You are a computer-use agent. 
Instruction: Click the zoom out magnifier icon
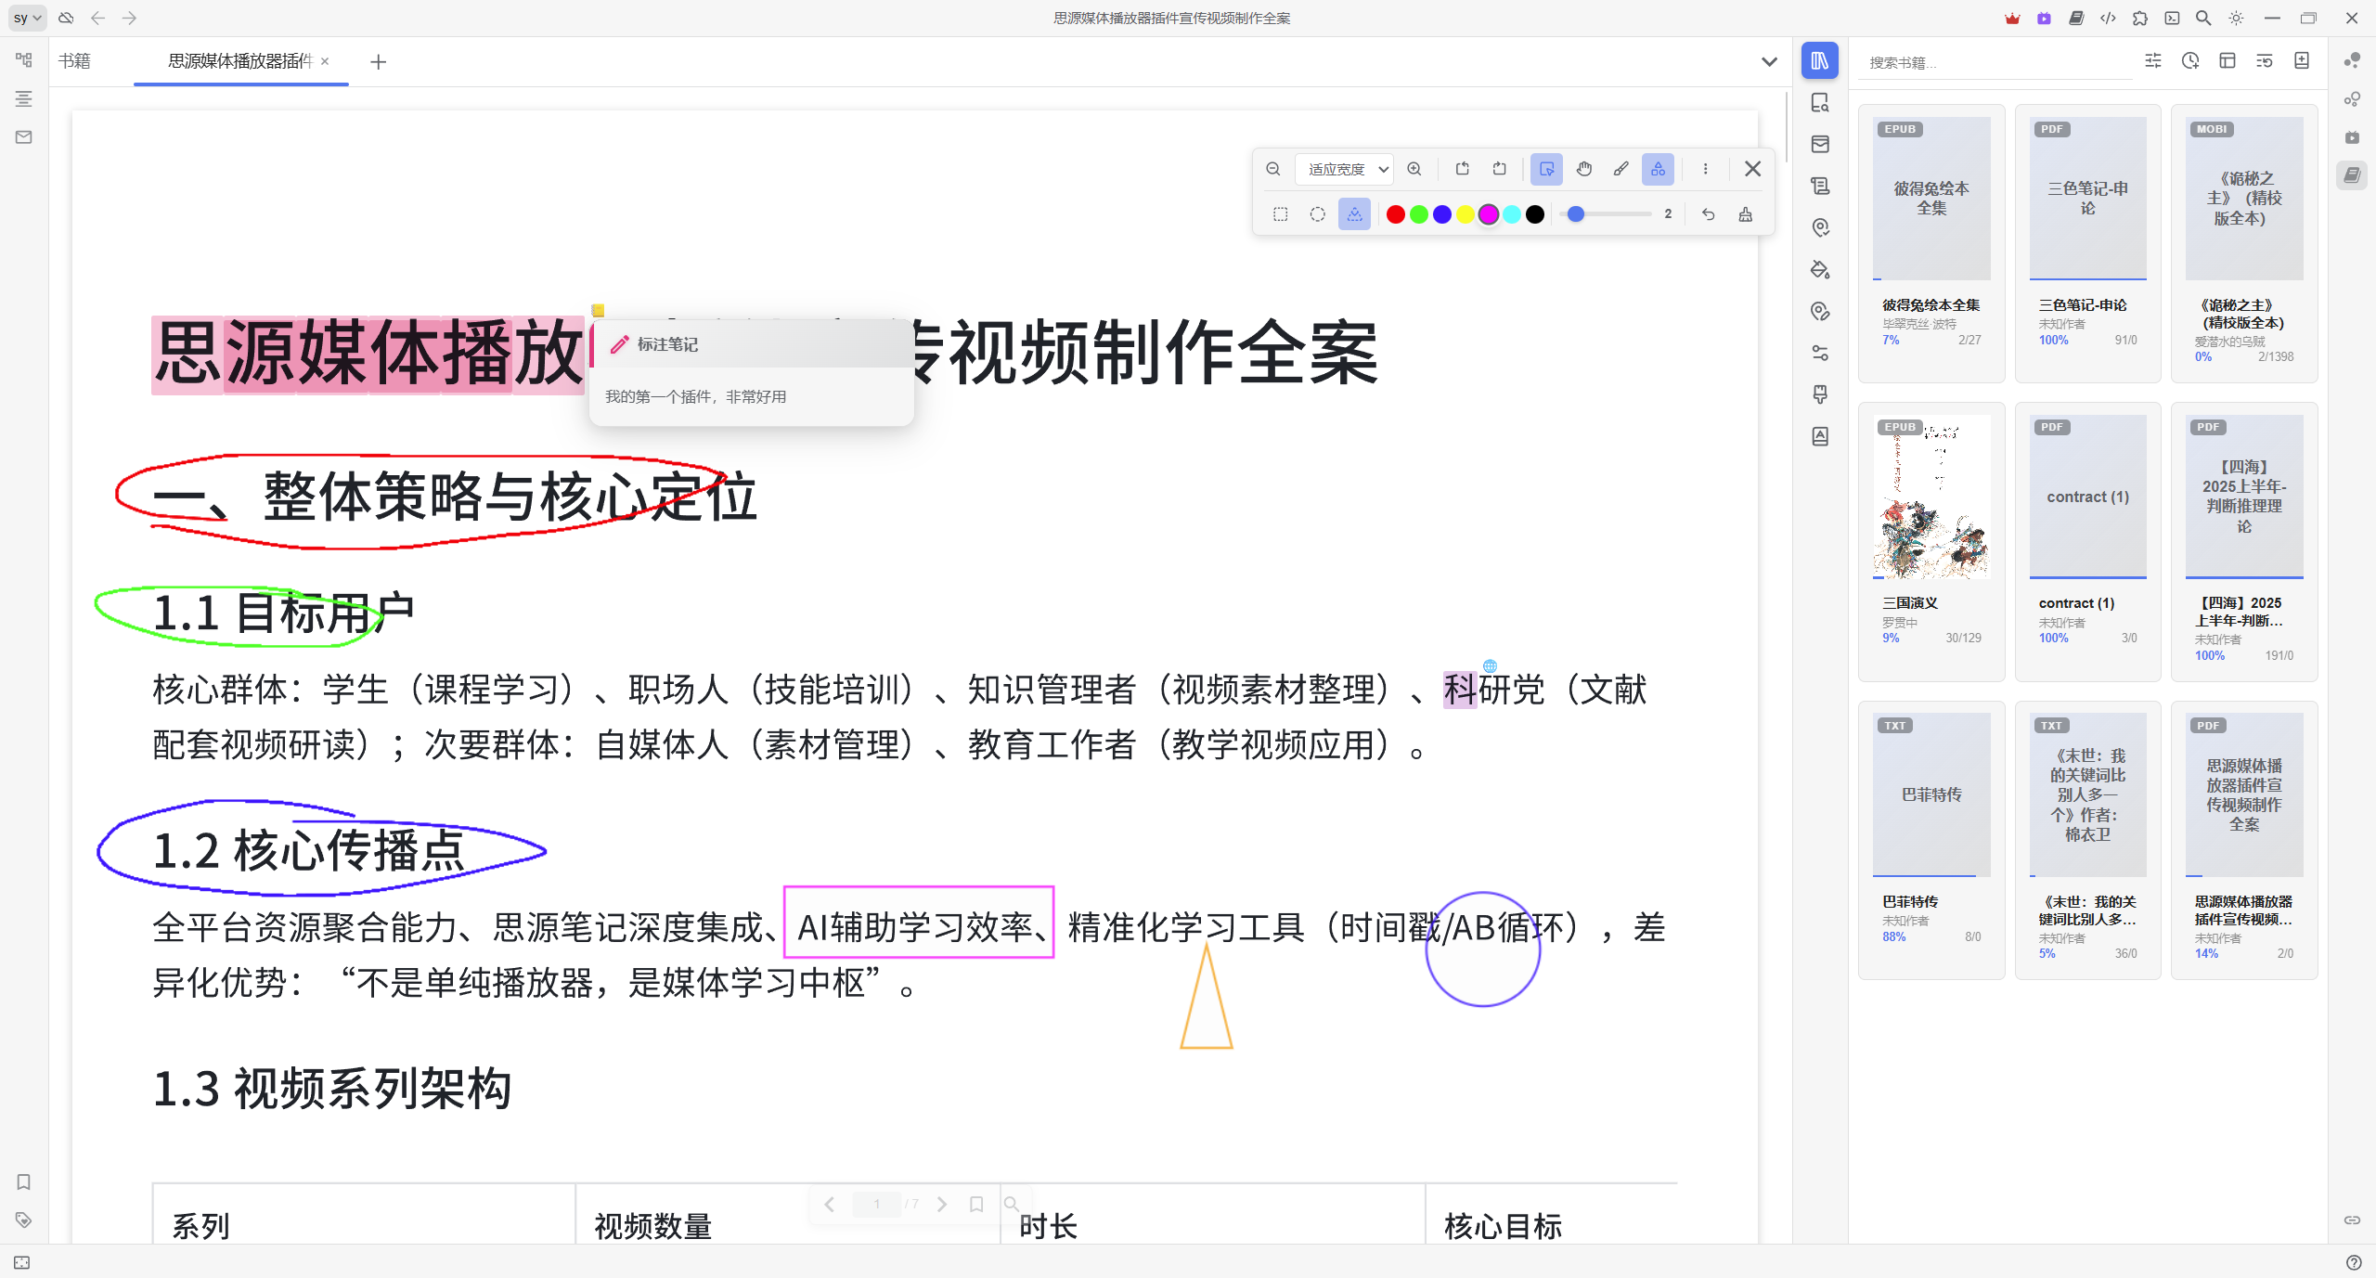(x=1273, y=169)
